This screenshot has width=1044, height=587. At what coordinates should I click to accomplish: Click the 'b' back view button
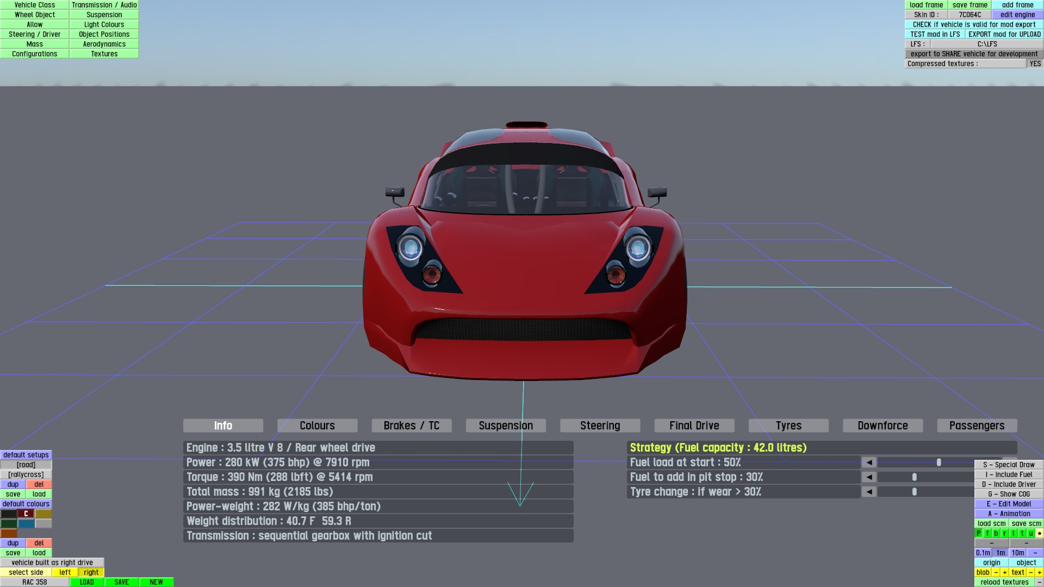pos(996,533)
